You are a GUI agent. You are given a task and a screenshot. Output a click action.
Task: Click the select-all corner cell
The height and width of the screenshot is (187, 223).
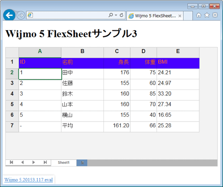tap(12, 53)
